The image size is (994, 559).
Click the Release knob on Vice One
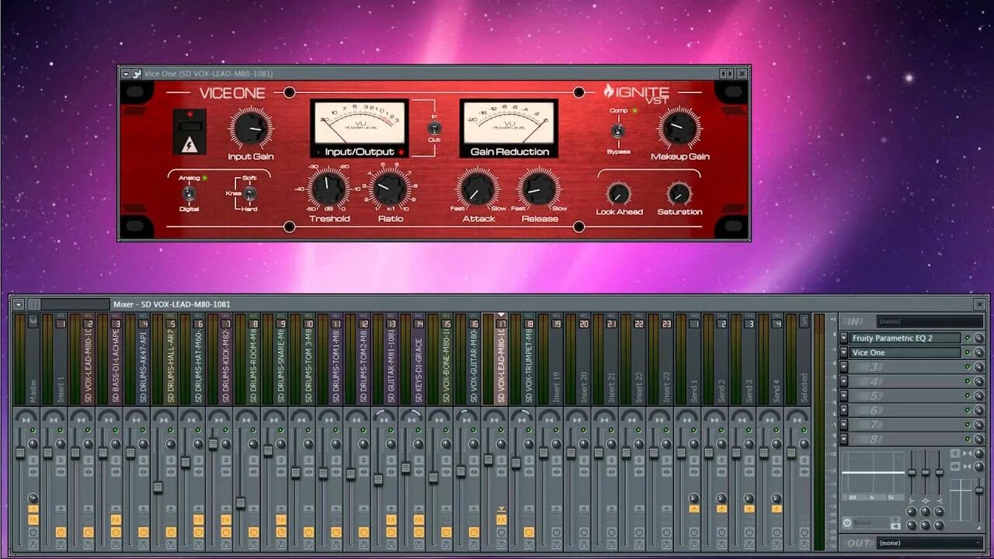[539, 188]
